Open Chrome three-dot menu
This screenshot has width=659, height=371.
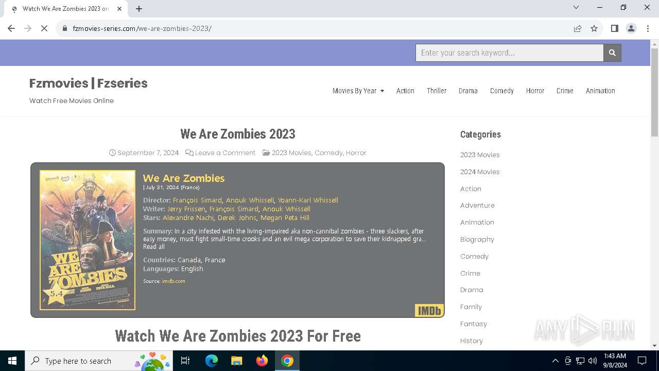click(648, 28)
